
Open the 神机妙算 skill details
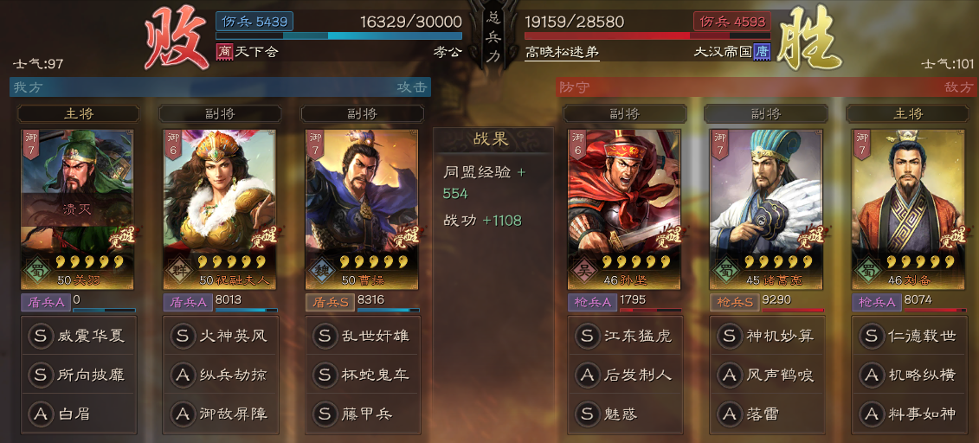[x=767, y=337]
